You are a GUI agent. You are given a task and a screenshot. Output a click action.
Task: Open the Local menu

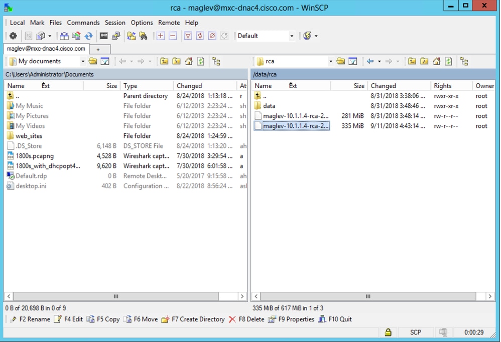pos(17,23)
